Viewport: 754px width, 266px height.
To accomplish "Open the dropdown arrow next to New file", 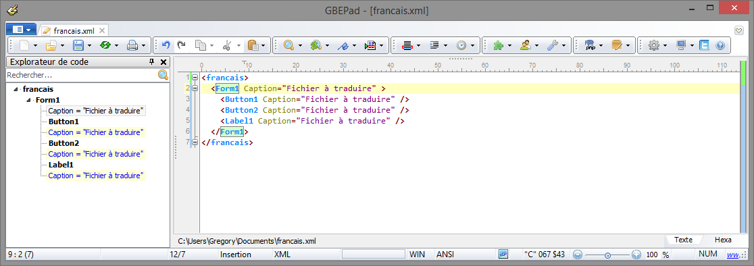I will pyautogui.click(x=36, y=46).
